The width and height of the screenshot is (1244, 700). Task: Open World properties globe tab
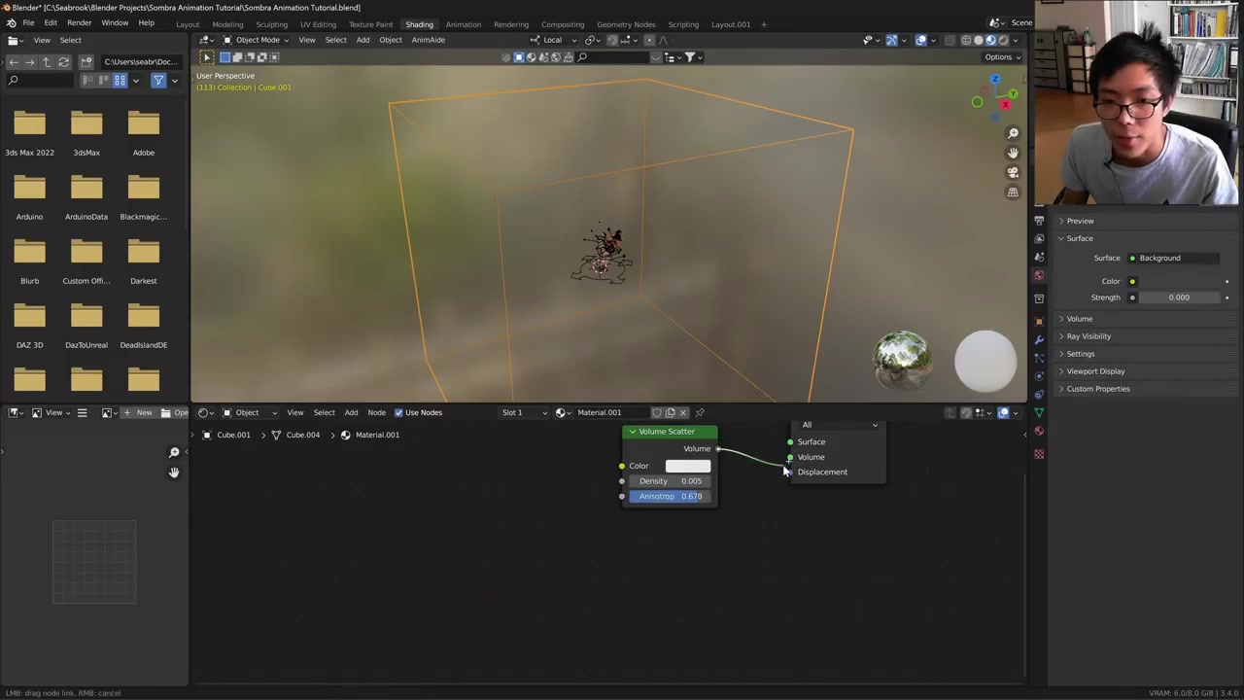(1039, 276)
